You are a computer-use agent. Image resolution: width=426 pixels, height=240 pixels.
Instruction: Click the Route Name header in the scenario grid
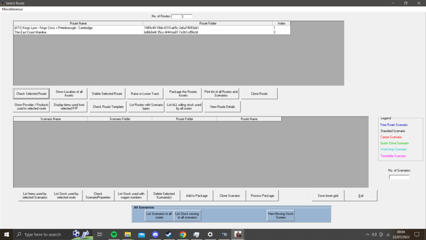pos(249,119)
